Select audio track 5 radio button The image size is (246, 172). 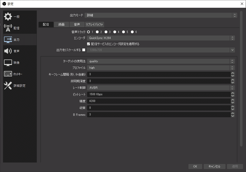pos(124,32)
